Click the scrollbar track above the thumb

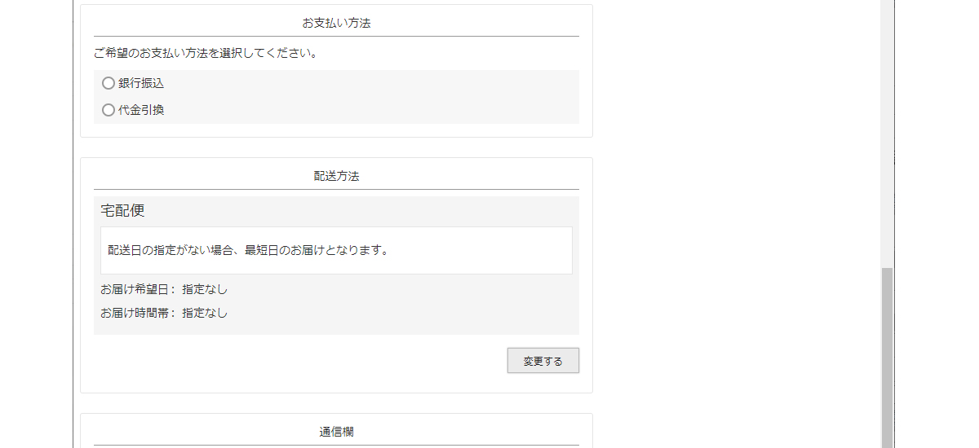coord(887,130)
